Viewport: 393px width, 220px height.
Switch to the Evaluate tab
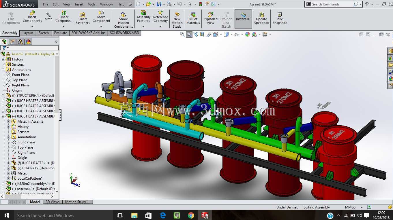pos(61,33)
